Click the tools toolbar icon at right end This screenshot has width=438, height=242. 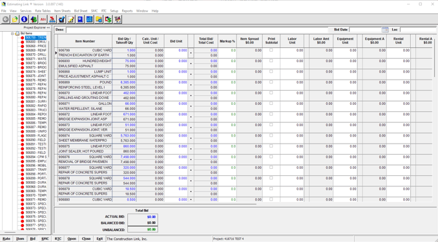coord(118,19)
